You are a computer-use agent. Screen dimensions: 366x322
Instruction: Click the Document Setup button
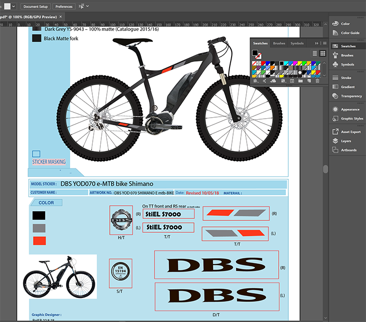click(36, 7)
